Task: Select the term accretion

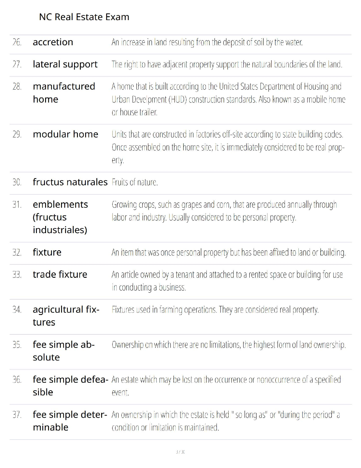Action: pos(53,42)
